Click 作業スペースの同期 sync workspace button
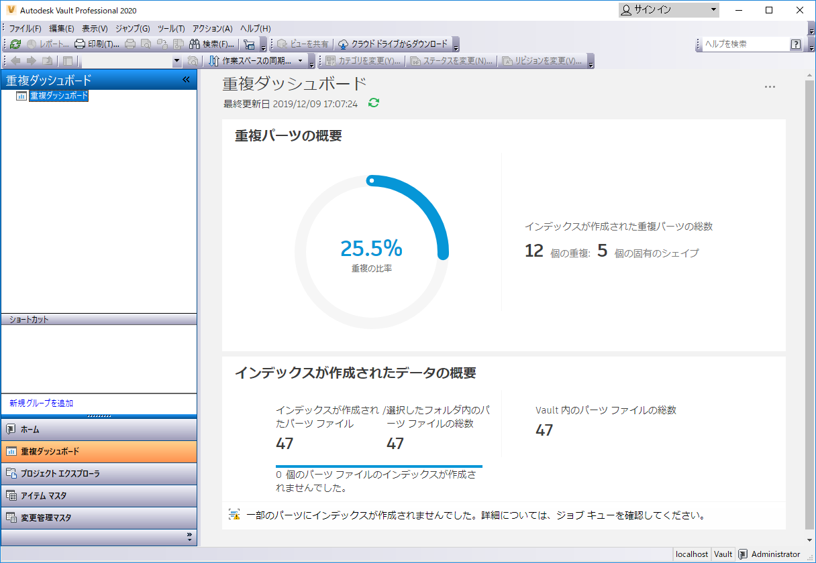 coord(250,61)
